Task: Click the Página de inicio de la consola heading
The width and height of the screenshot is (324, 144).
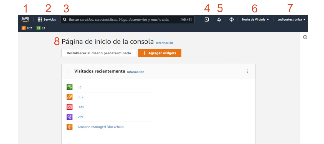Action: (108, 42)
